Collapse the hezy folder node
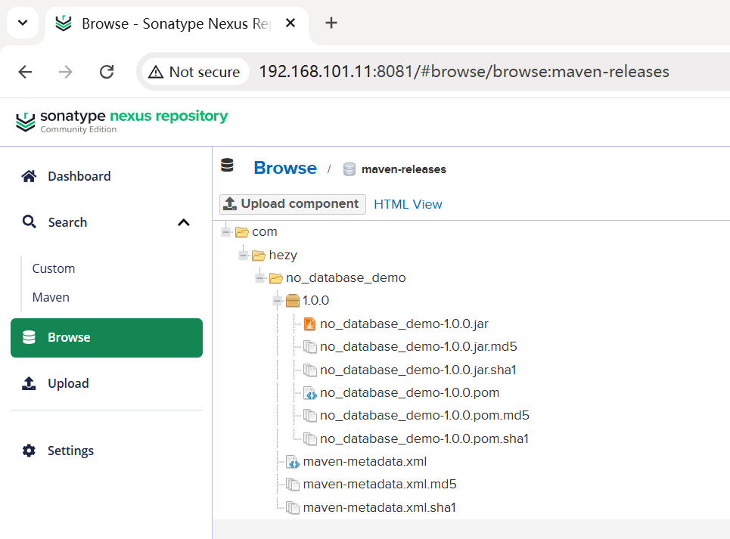730x539 pixels. point(243,255)
